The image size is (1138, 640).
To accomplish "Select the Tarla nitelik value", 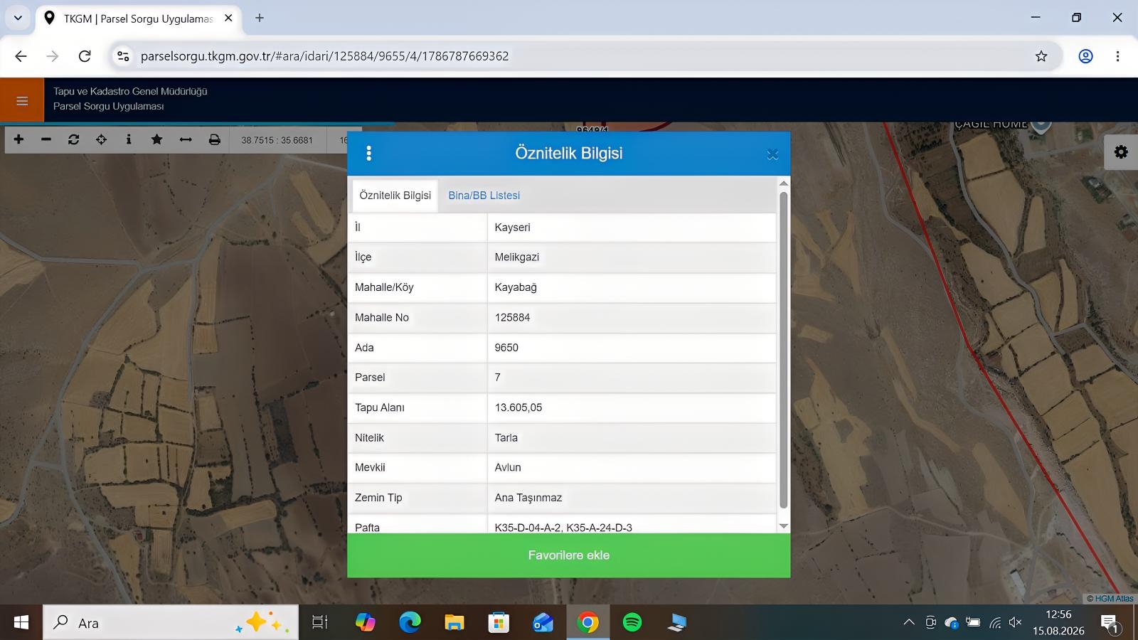I will coord(632,438).
